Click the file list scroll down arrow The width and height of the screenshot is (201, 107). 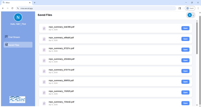(197, 105)
